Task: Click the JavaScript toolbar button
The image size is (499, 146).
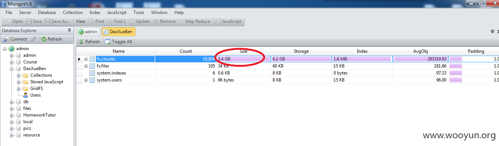Action: tap(229, 21)
